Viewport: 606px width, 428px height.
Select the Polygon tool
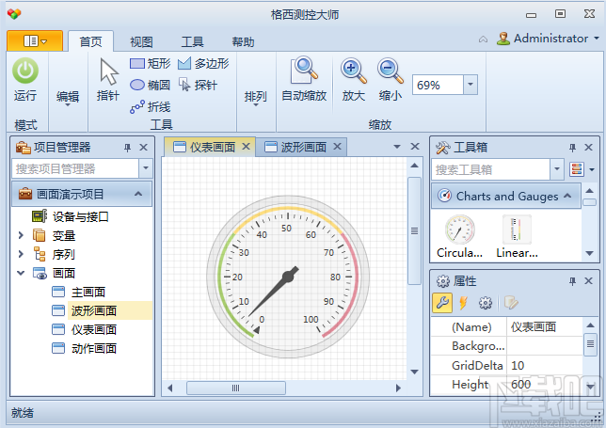(203, 63)
